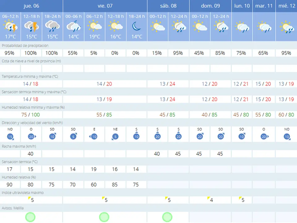Click the 19°C temperature for vie. 07 06–12 h

point(95,37)
